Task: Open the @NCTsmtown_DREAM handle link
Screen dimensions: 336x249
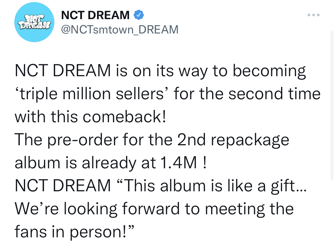Action: coord(120,29)
